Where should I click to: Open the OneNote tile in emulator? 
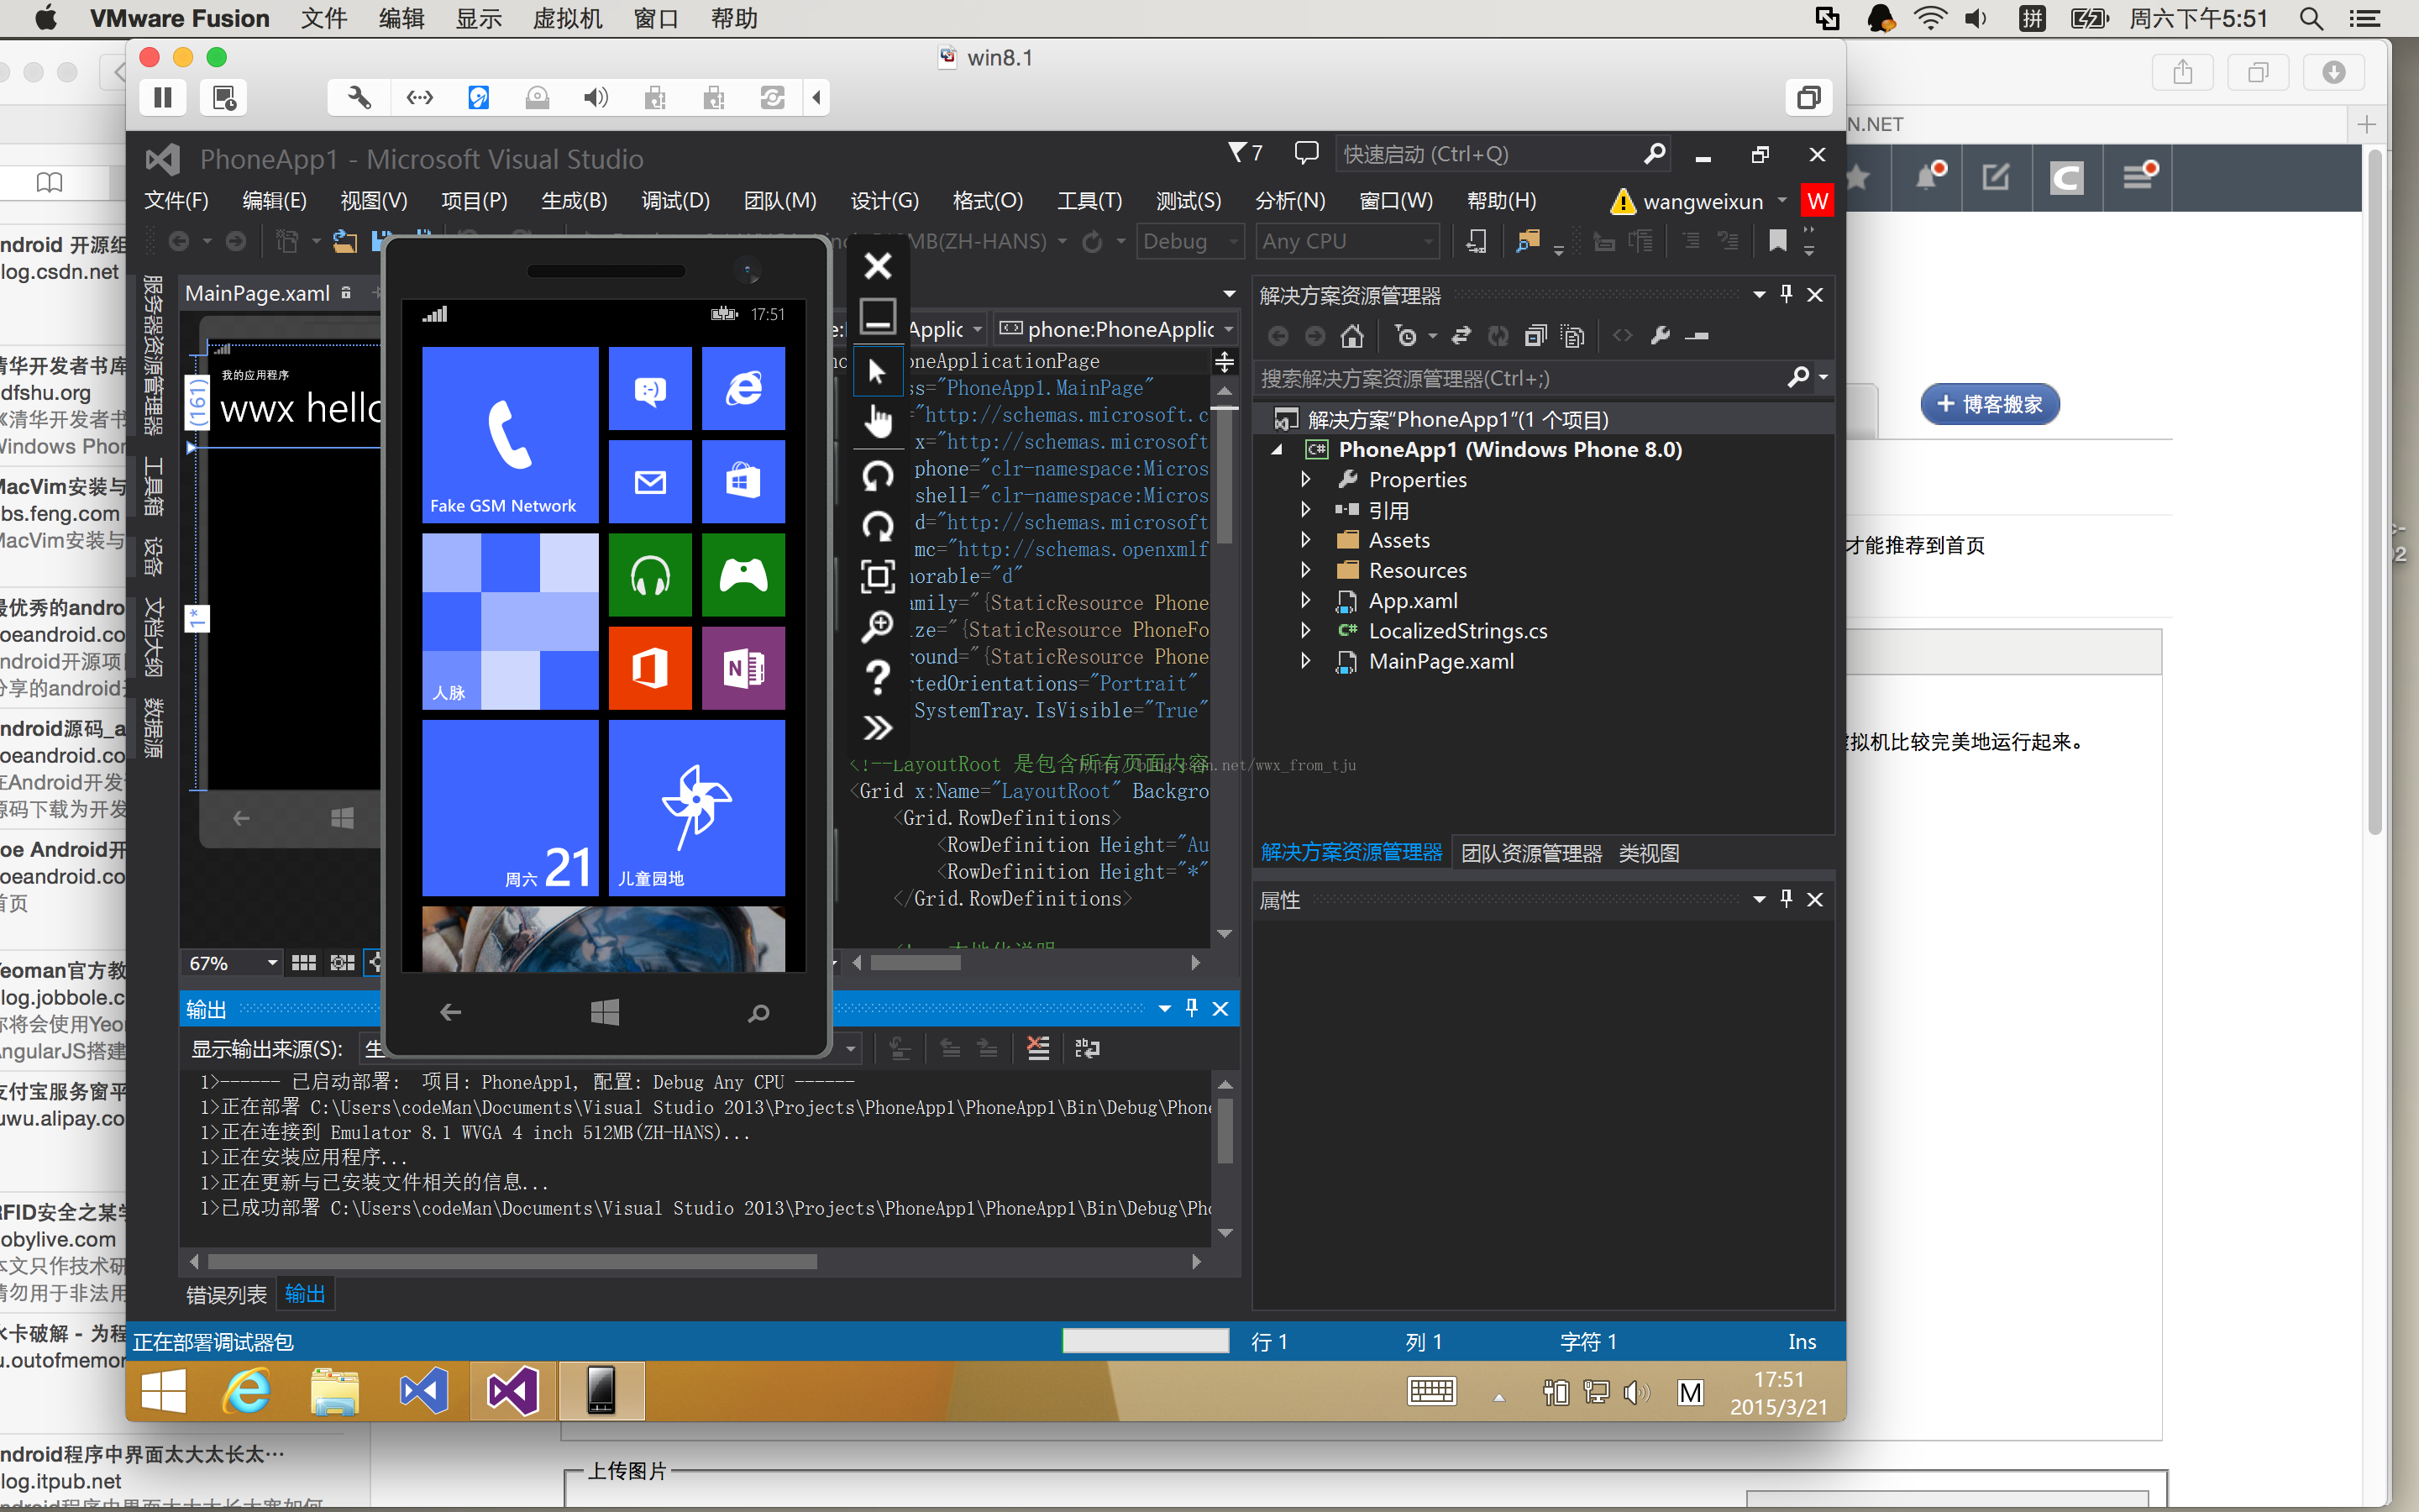click(x=742, y=668)
